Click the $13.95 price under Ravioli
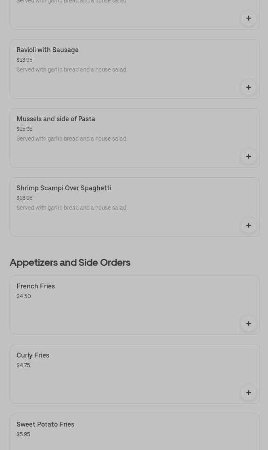This screenshot has height=450, width=268. [24, 60]
